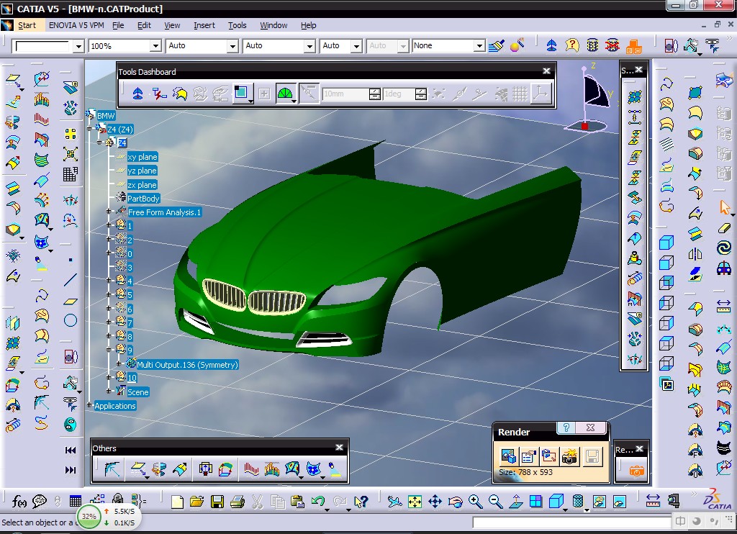The width and height of the screenshot is (737, 534).
Task: Open the 100% transparency dropdown
Action: (x=155, y=45)
